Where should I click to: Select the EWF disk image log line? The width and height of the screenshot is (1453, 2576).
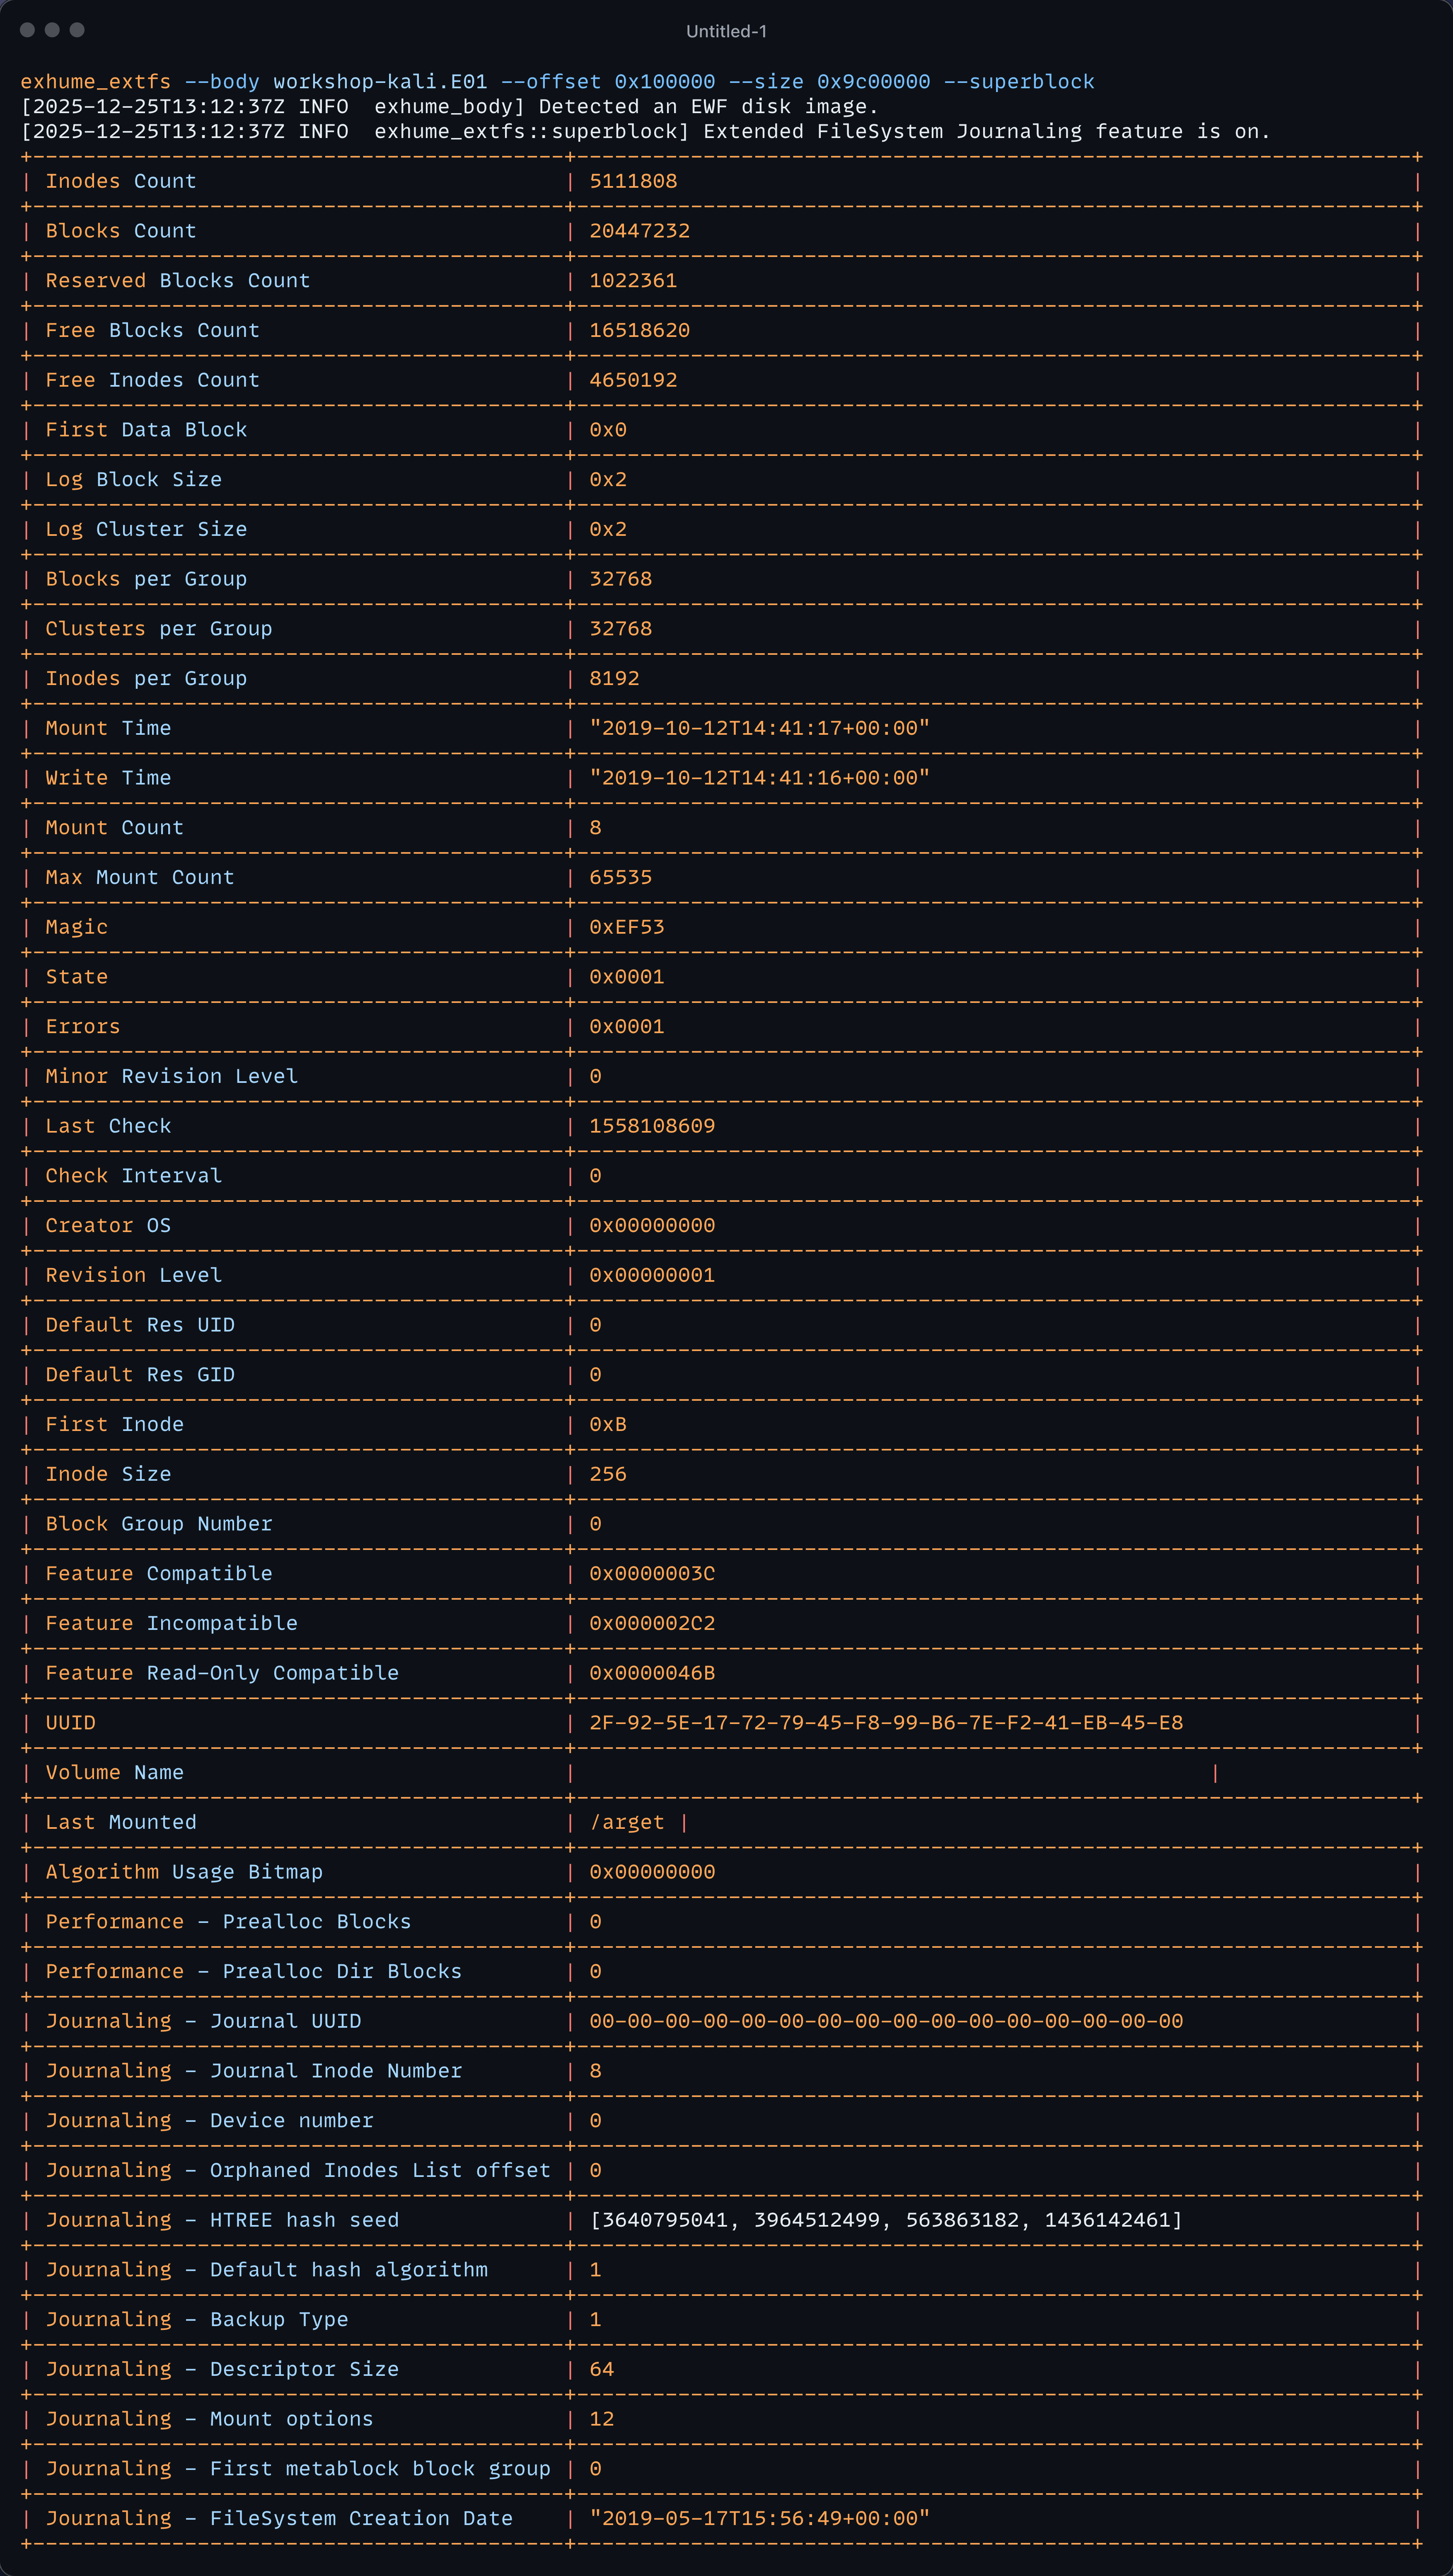[x=450, y=107]
